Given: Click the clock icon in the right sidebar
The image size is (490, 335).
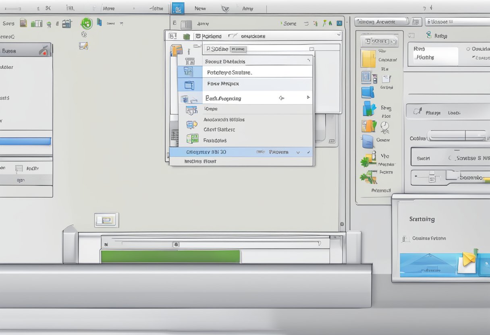Looking at the screenshot, I should click(384, 126).
